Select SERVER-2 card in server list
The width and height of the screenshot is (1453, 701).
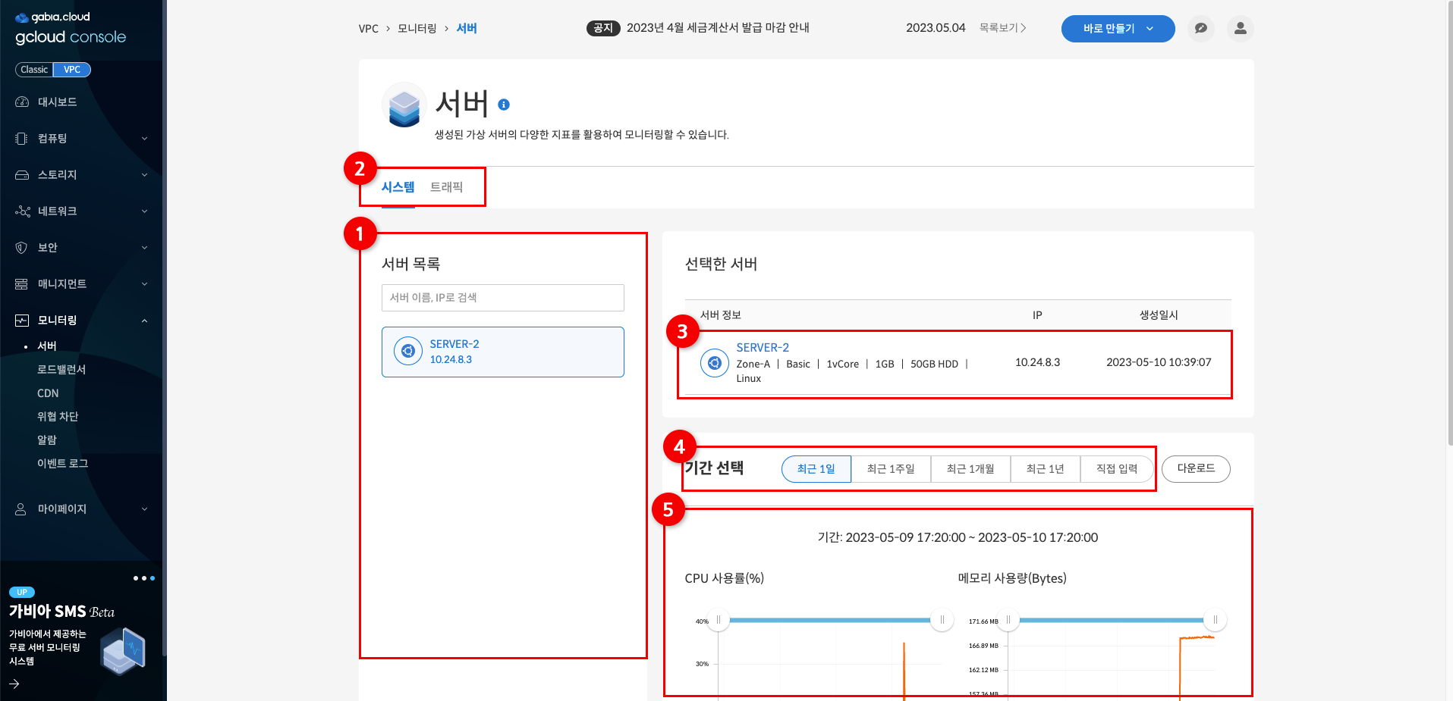503,352
